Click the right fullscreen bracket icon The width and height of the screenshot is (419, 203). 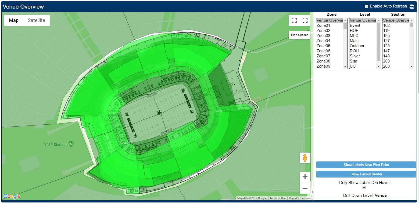(305, 20)
